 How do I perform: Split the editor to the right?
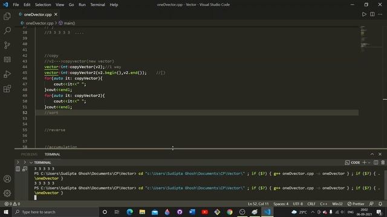coord(372,14)
